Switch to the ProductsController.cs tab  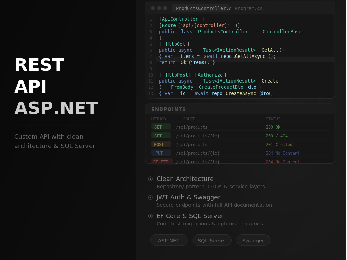pyautogui.click(x=201, y=8)
